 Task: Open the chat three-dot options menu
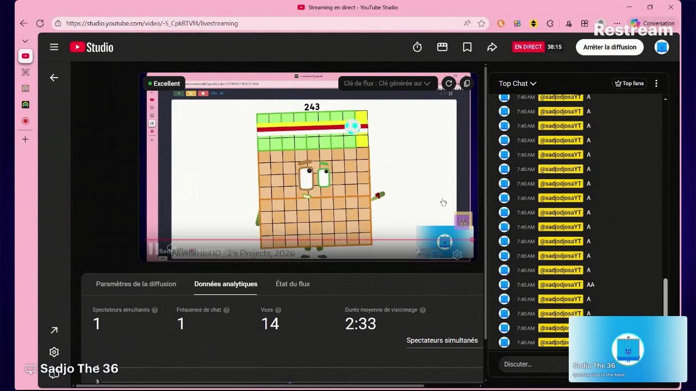656,83
